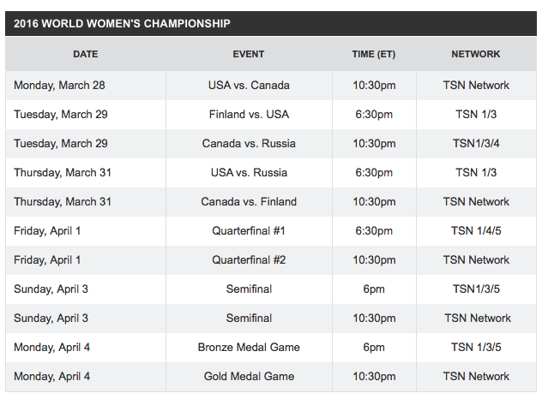The width and height of the screenshot is (542, 399).
Task: Click the Canada vs. Finland event cell
Action: (x=249, y=201)
